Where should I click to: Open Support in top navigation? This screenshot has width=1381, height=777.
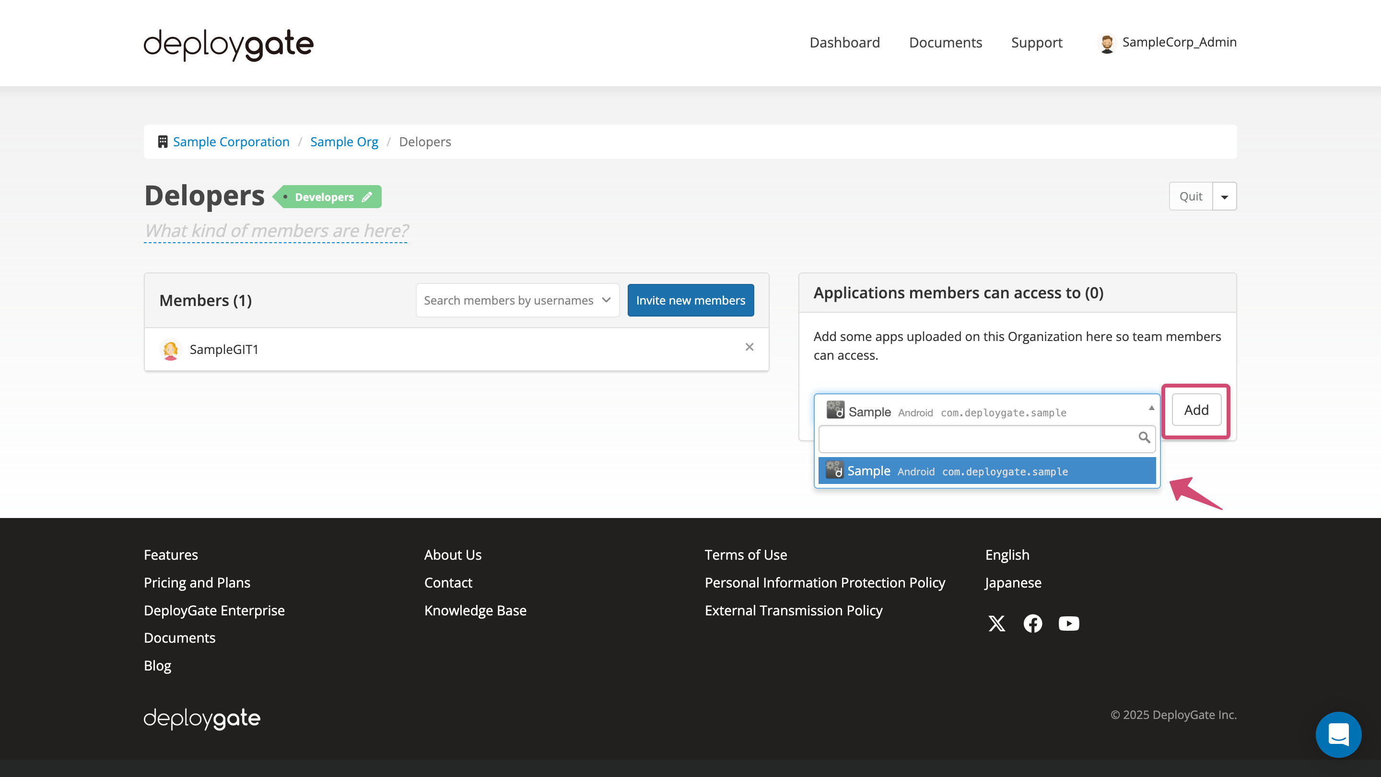1037,42
